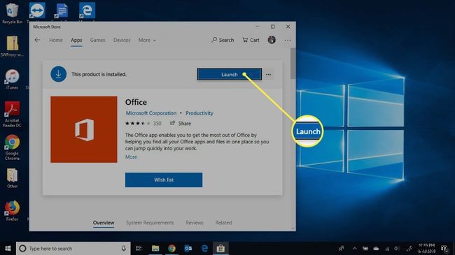Select the Acrobat Reader DC desktop icon
This screenshot has width=455, height=255.
(x=12, y=114)
